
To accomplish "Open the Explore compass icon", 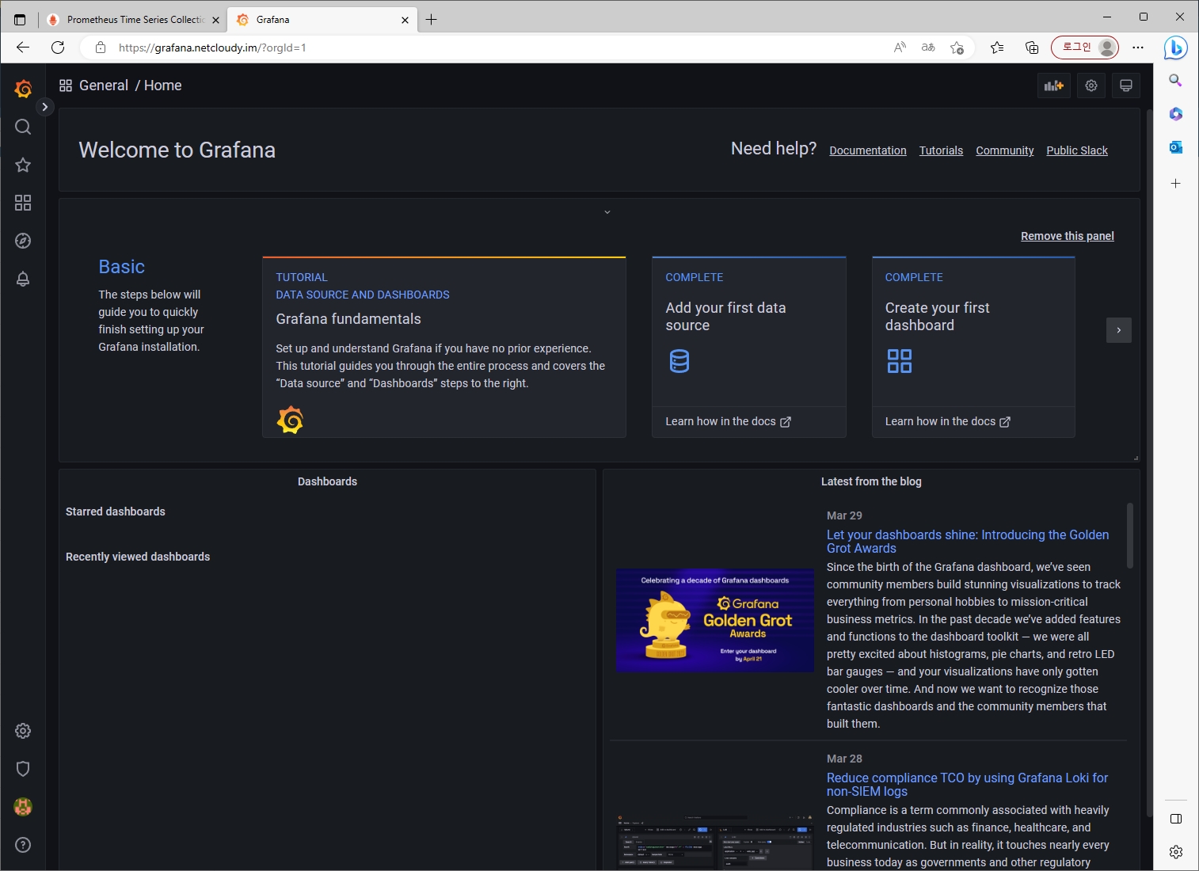I will click(23, 241).
